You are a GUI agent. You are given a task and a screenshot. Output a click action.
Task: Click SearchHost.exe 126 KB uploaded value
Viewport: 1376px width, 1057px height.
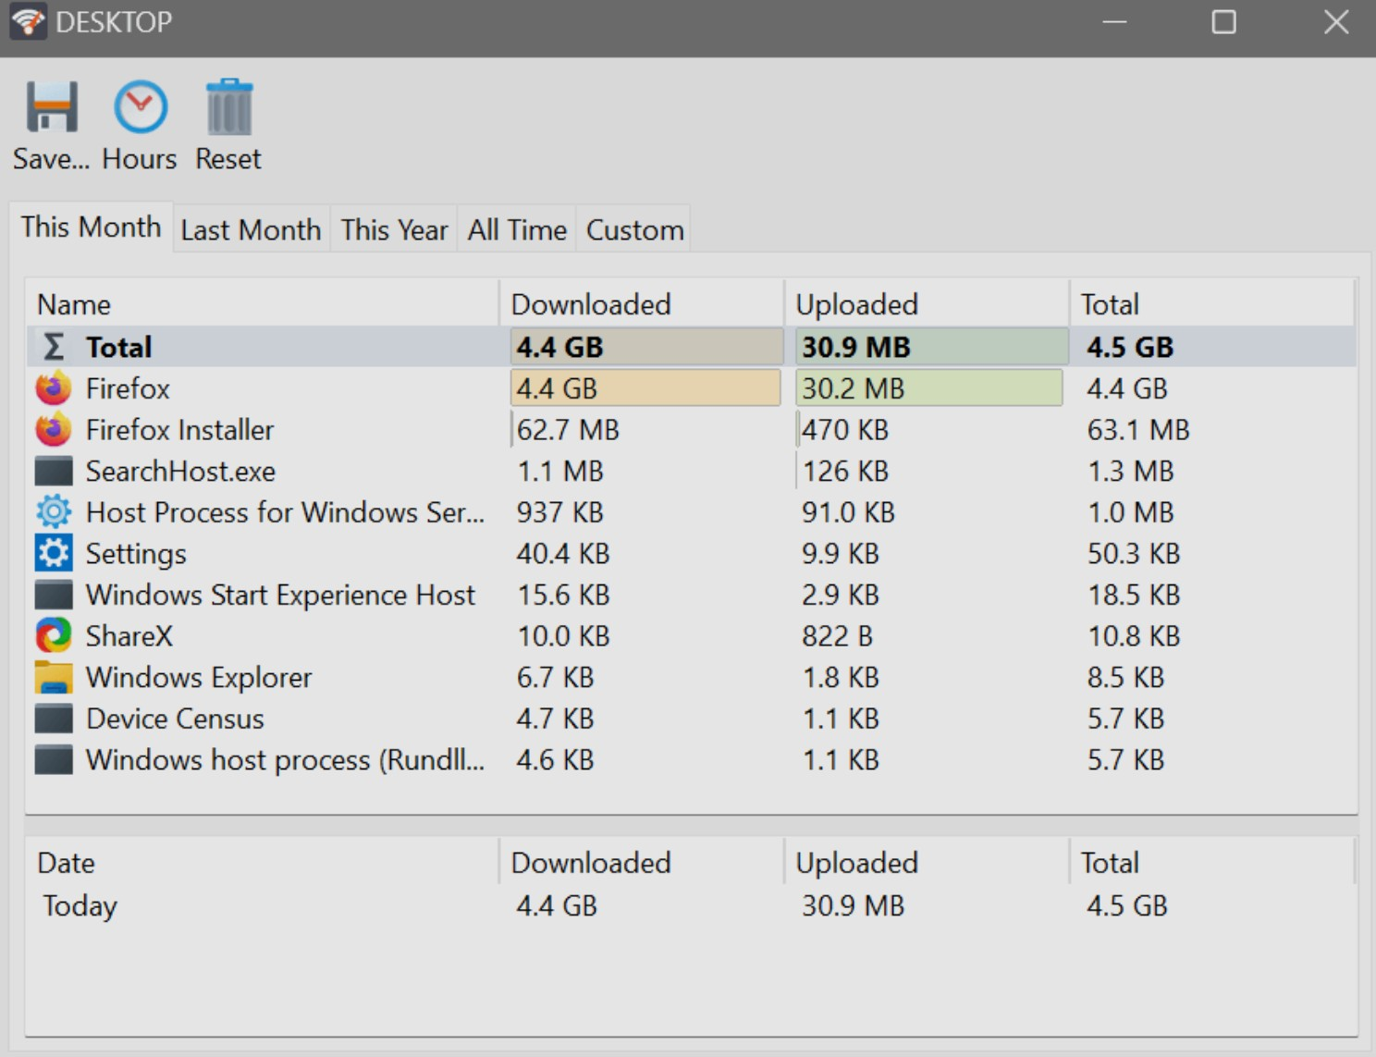(x=845, y=472)
